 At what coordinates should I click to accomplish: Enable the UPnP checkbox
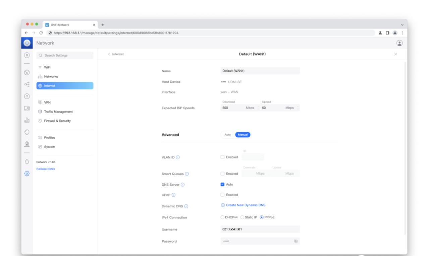(x=222, y=195)
